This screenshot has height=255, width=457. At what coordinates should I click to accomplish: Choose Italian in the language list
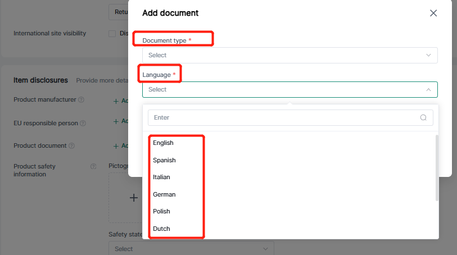161,177
